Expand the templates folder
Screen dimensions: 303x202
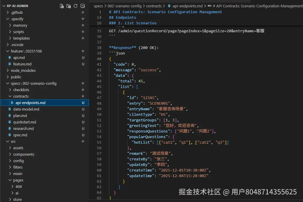(10, 38)
